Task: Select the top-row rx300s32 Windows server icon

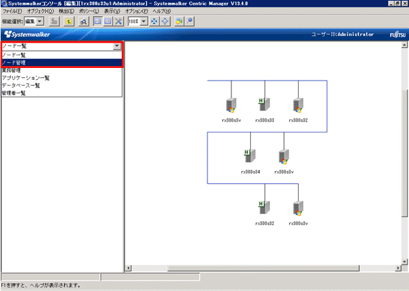Action: click(x=298, y=105)
